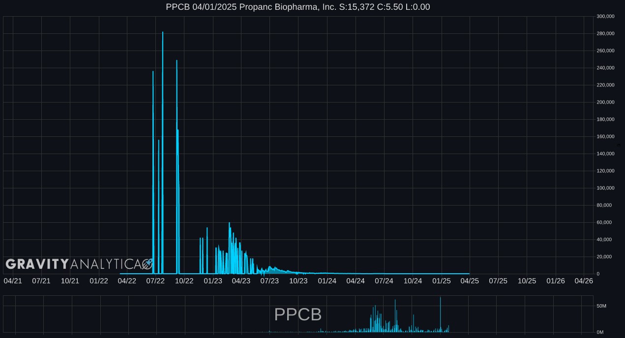Click the 140,000 price axis label
625x338 pixels.
click(605, 154)
